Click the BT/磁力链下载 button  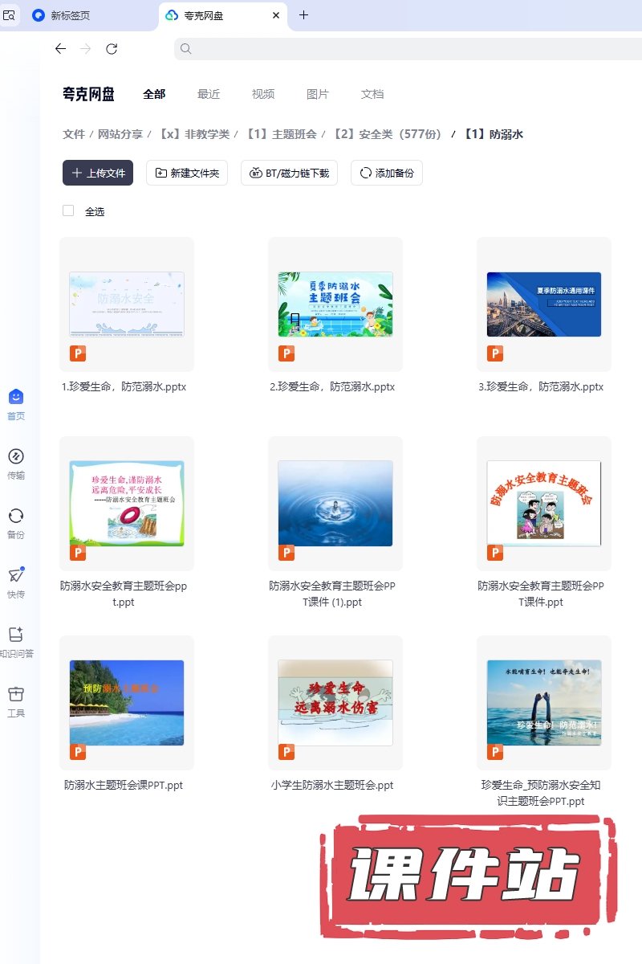click(x=289, y=173)
